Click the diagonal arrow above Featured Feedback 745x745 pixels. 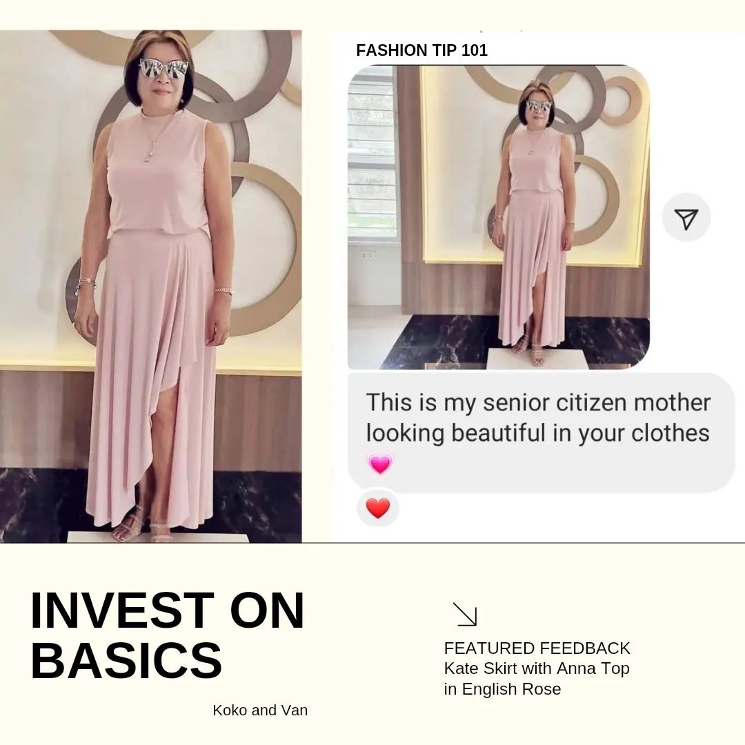coord(465,614)
